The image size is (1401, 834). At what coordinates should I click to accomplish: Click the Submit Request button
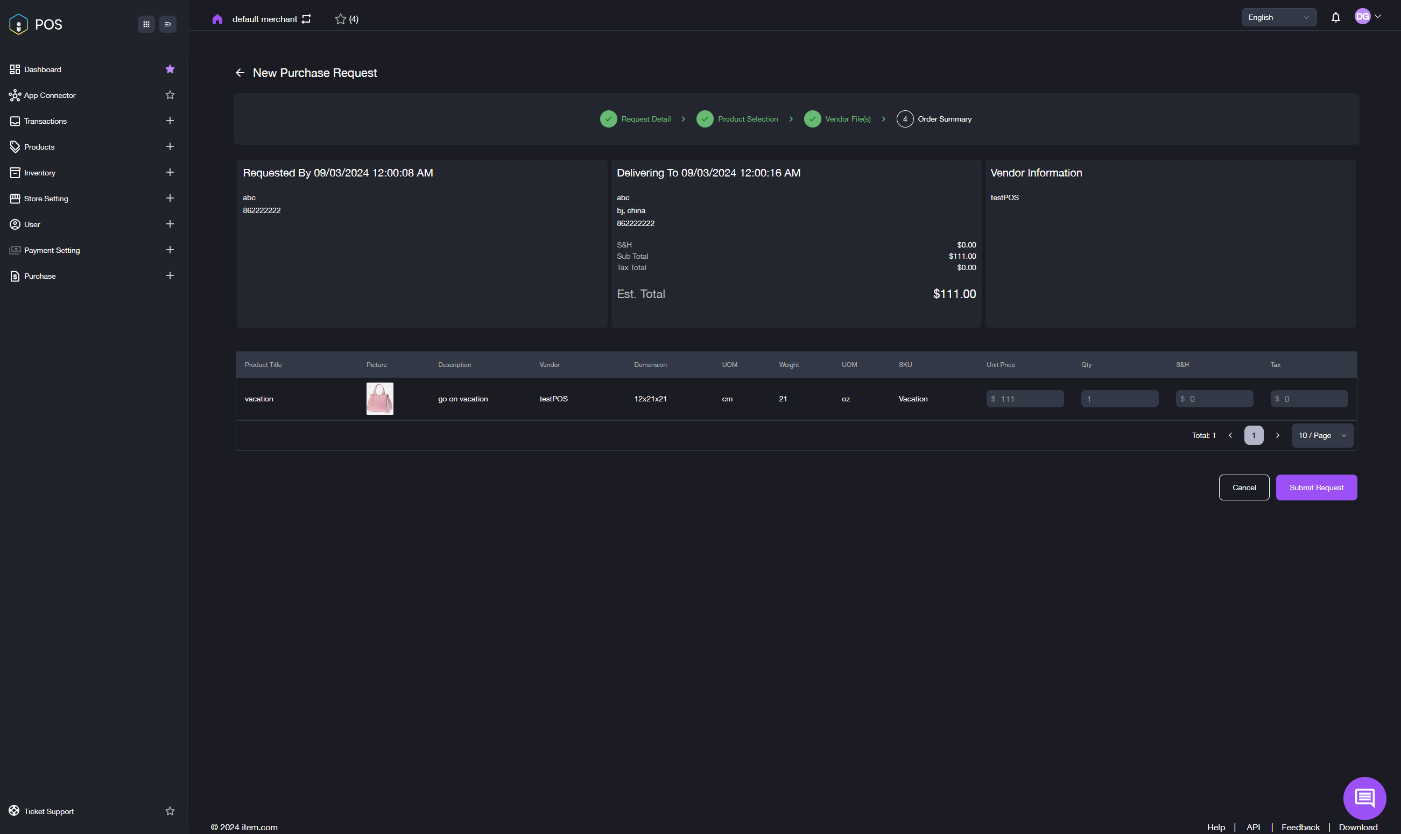coord(1315,487)
